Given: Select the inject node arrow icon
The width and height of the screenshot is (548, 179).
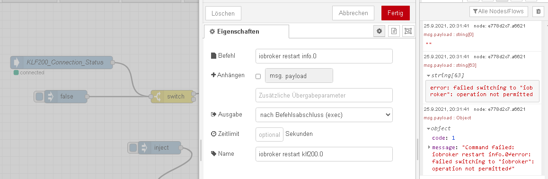Looking at the screenshot, I should pos(143,148).
